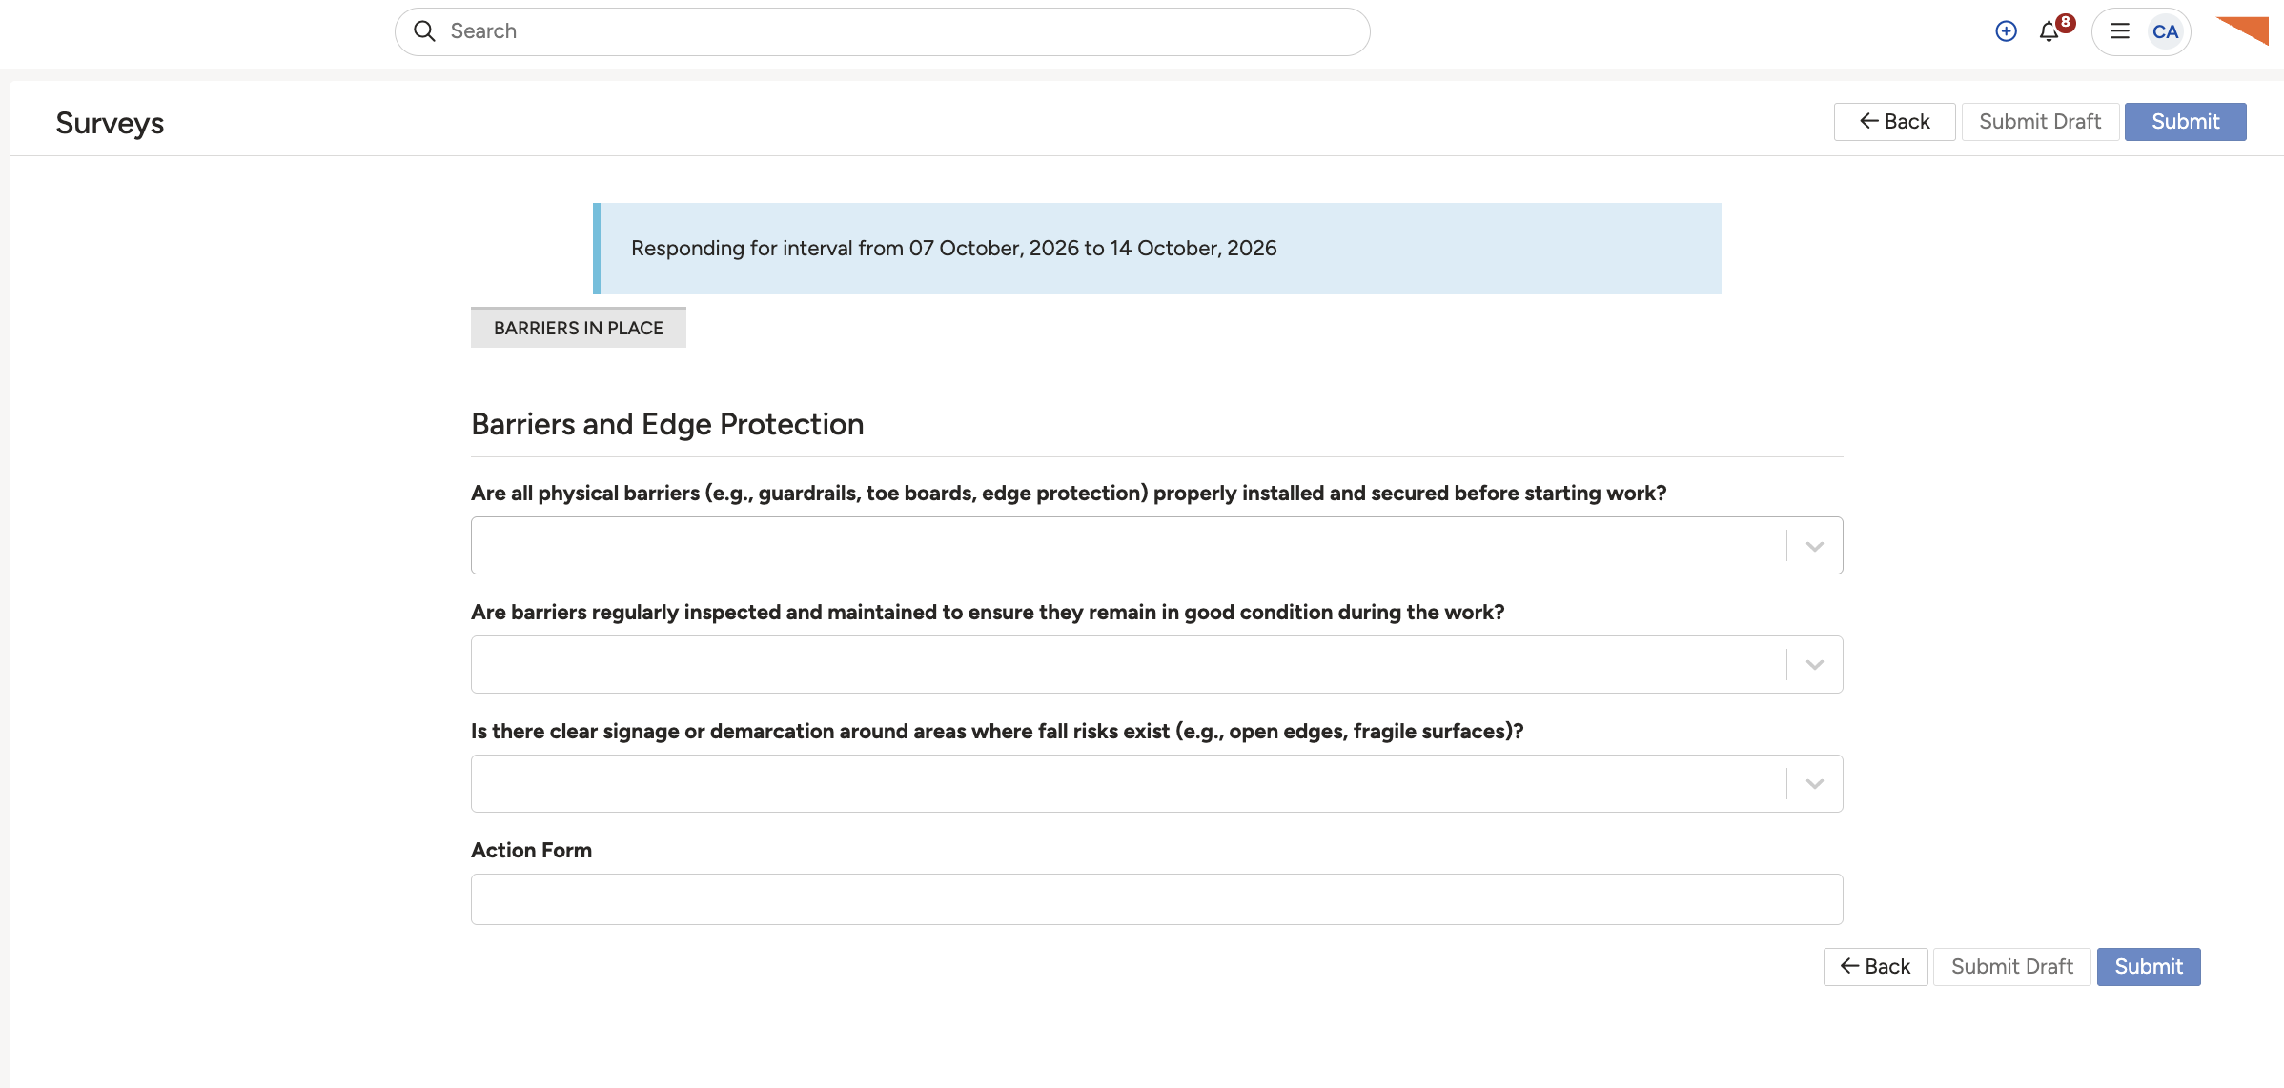Click the top Submit button
2284x1088 pixels.
pyautogui.click(x=2185, y=122)
